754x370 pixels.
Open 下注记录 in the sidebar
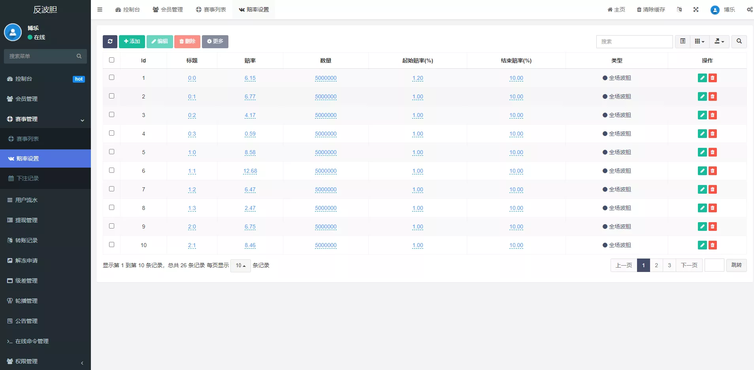point(45,178)
